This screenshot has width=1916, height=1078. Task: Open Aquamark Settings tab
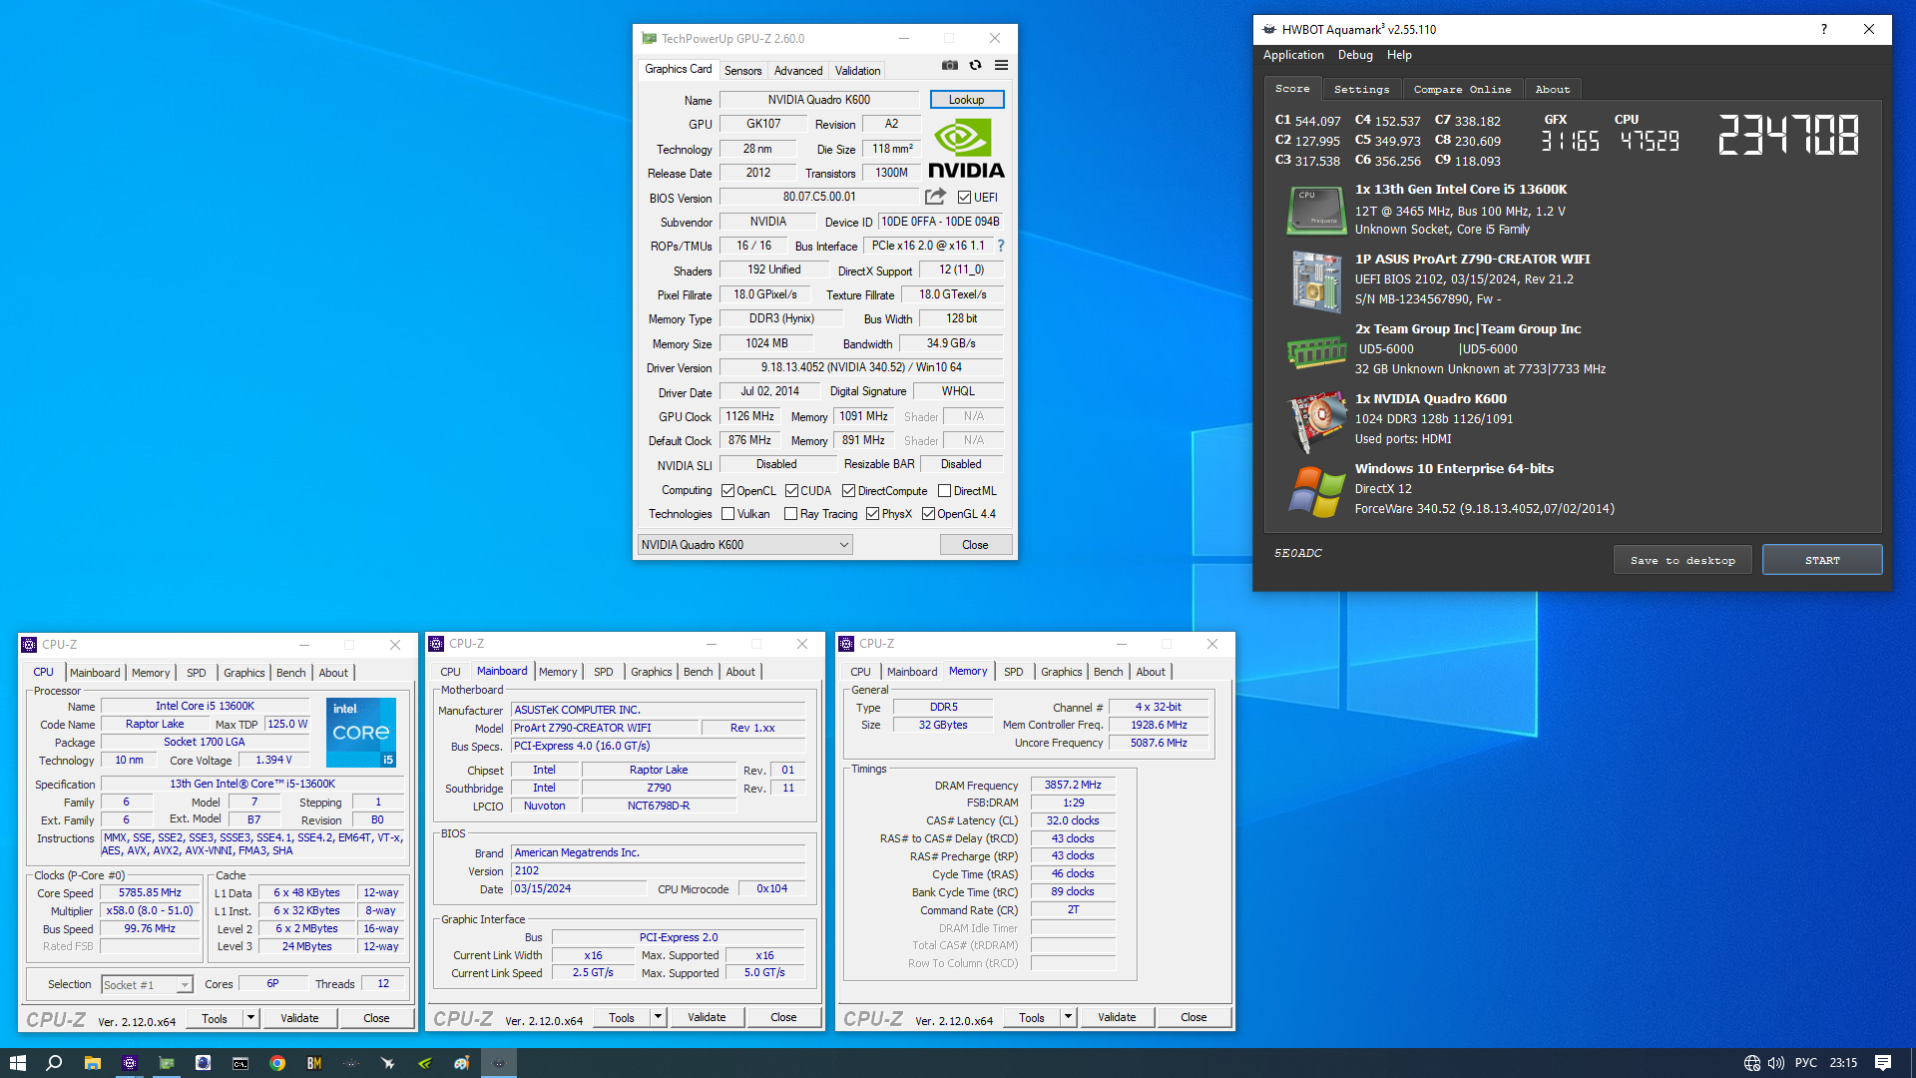pyautogui.click(x=1361, y=90)
